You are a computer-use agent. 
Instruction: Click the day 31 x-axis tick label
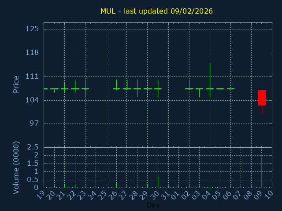click(165, 195)
